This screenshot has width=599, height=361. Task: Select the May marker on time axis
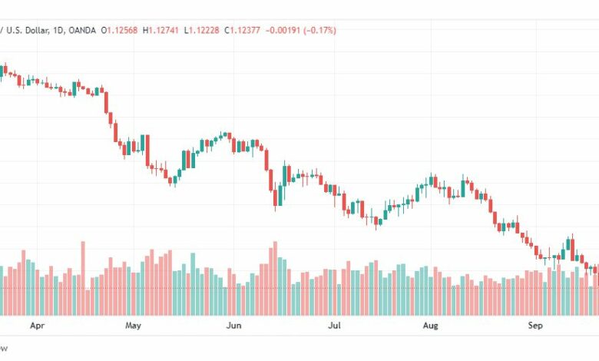pos(133,326)
